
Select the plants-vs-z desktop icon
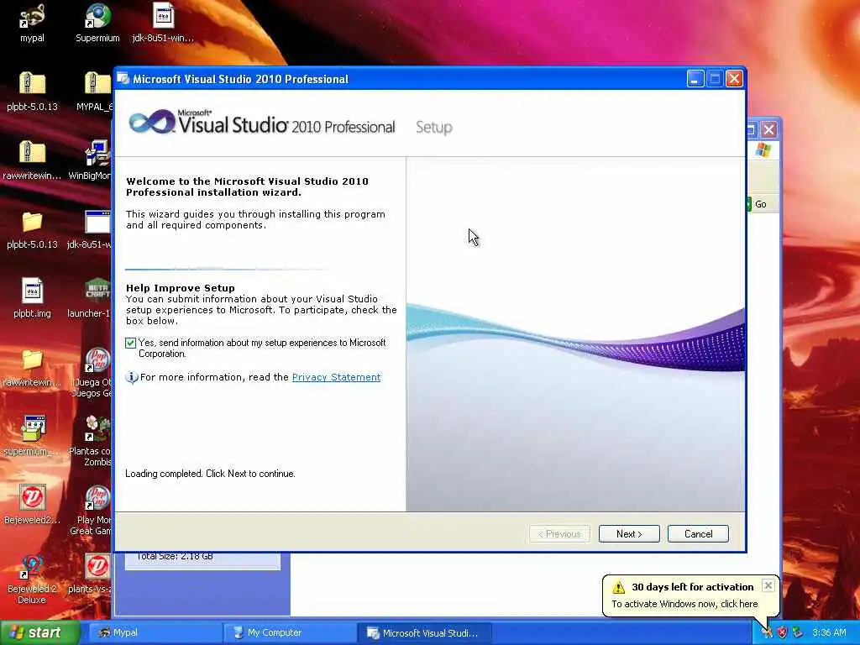click(97, 567)
